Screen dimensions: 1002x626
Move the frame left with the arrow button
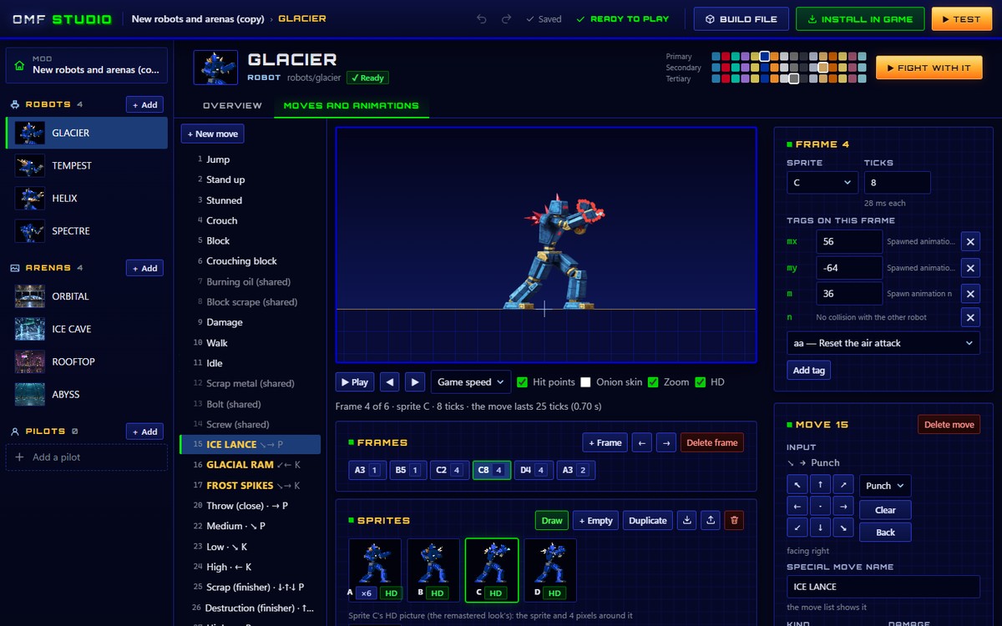coord(641,442)
